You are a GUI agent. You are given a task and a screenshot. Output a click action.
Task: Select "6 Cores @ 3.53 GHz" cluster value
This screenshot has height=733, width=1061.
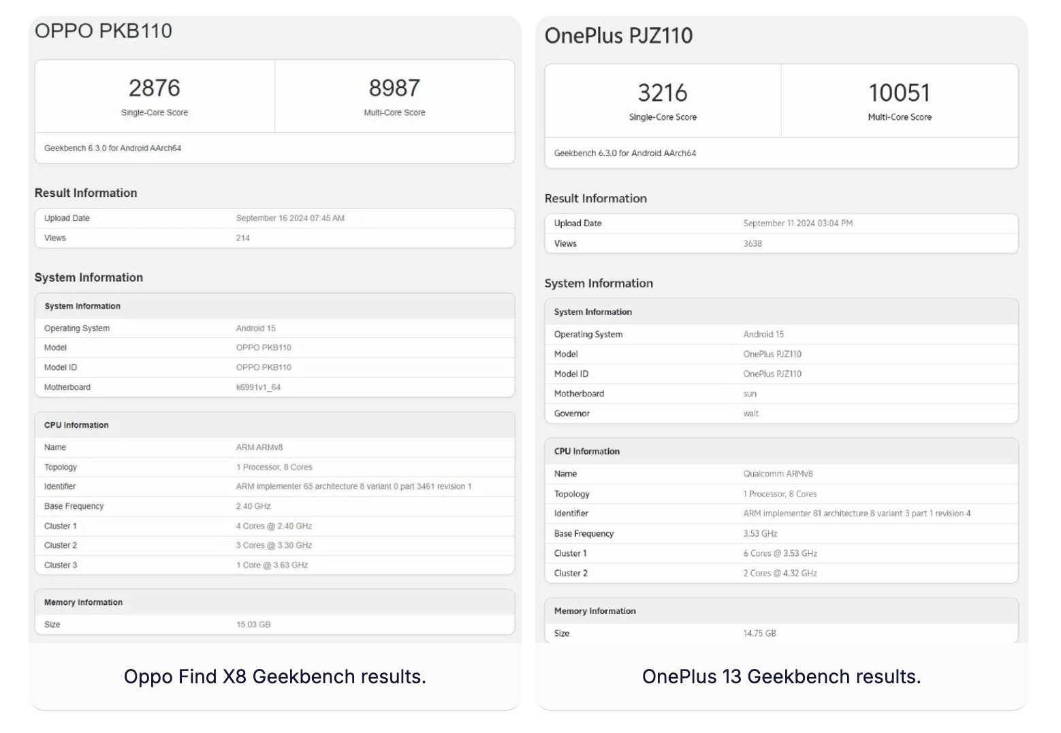[x=780, y=553]
